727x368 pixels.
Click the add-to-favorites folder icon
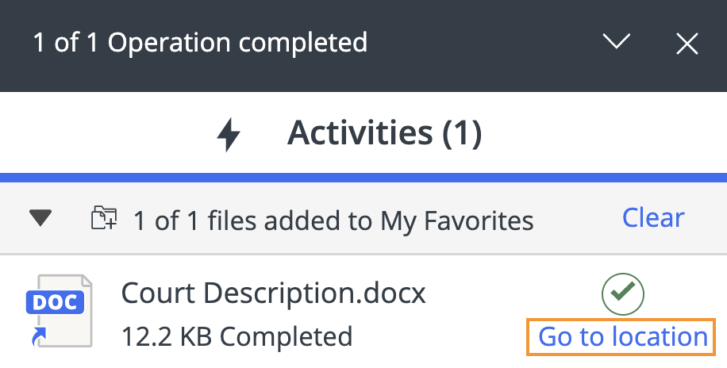[105, 218]
